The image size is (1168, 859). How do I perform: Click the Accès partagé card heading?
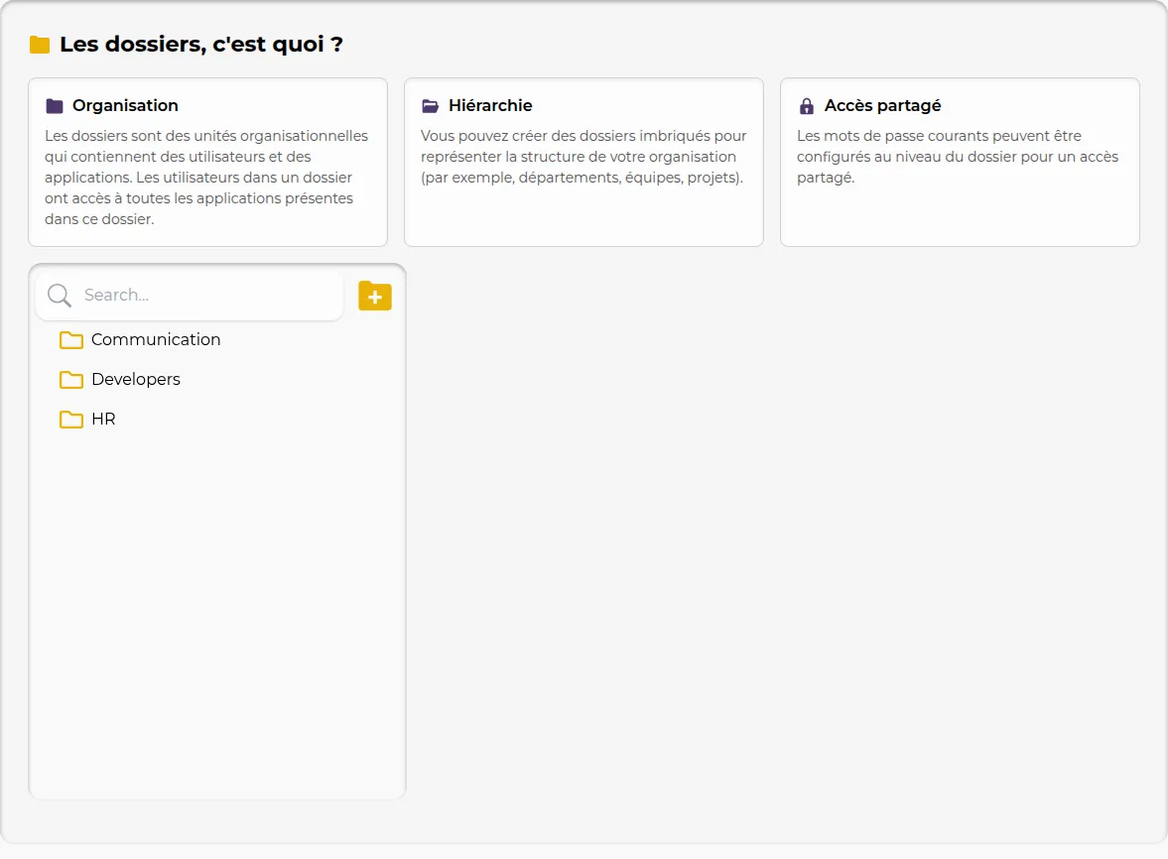click(x=881, y=105)
